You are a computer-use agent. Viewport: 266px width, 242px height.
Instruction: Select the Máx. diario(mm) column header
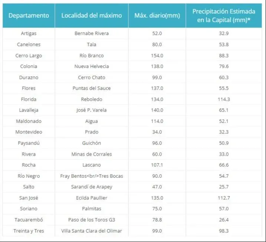157,16
